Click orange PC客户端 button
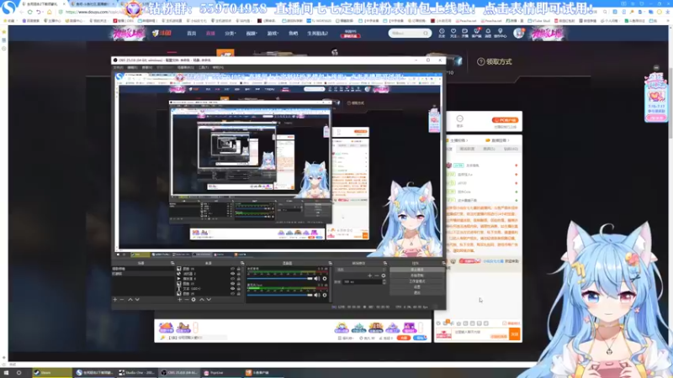 coord(506,120)
